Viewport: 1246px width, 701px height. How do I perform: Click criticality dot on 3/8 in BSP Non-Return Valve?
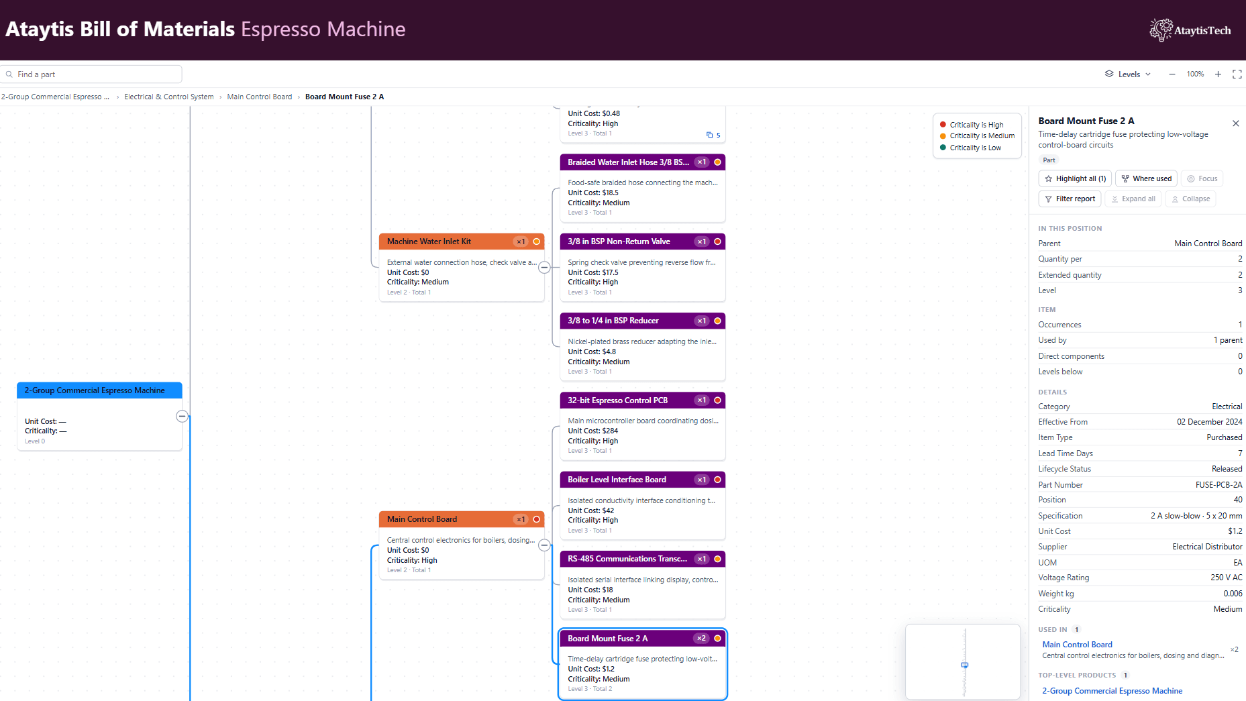click(717, 241)
